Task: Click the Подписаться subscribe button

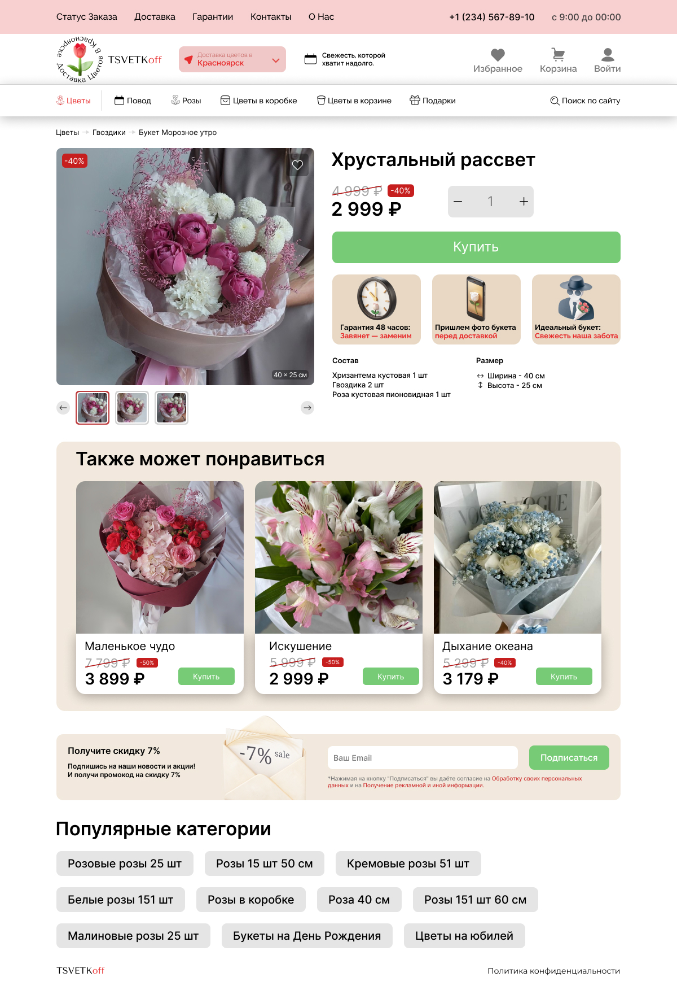Action: 569,758
